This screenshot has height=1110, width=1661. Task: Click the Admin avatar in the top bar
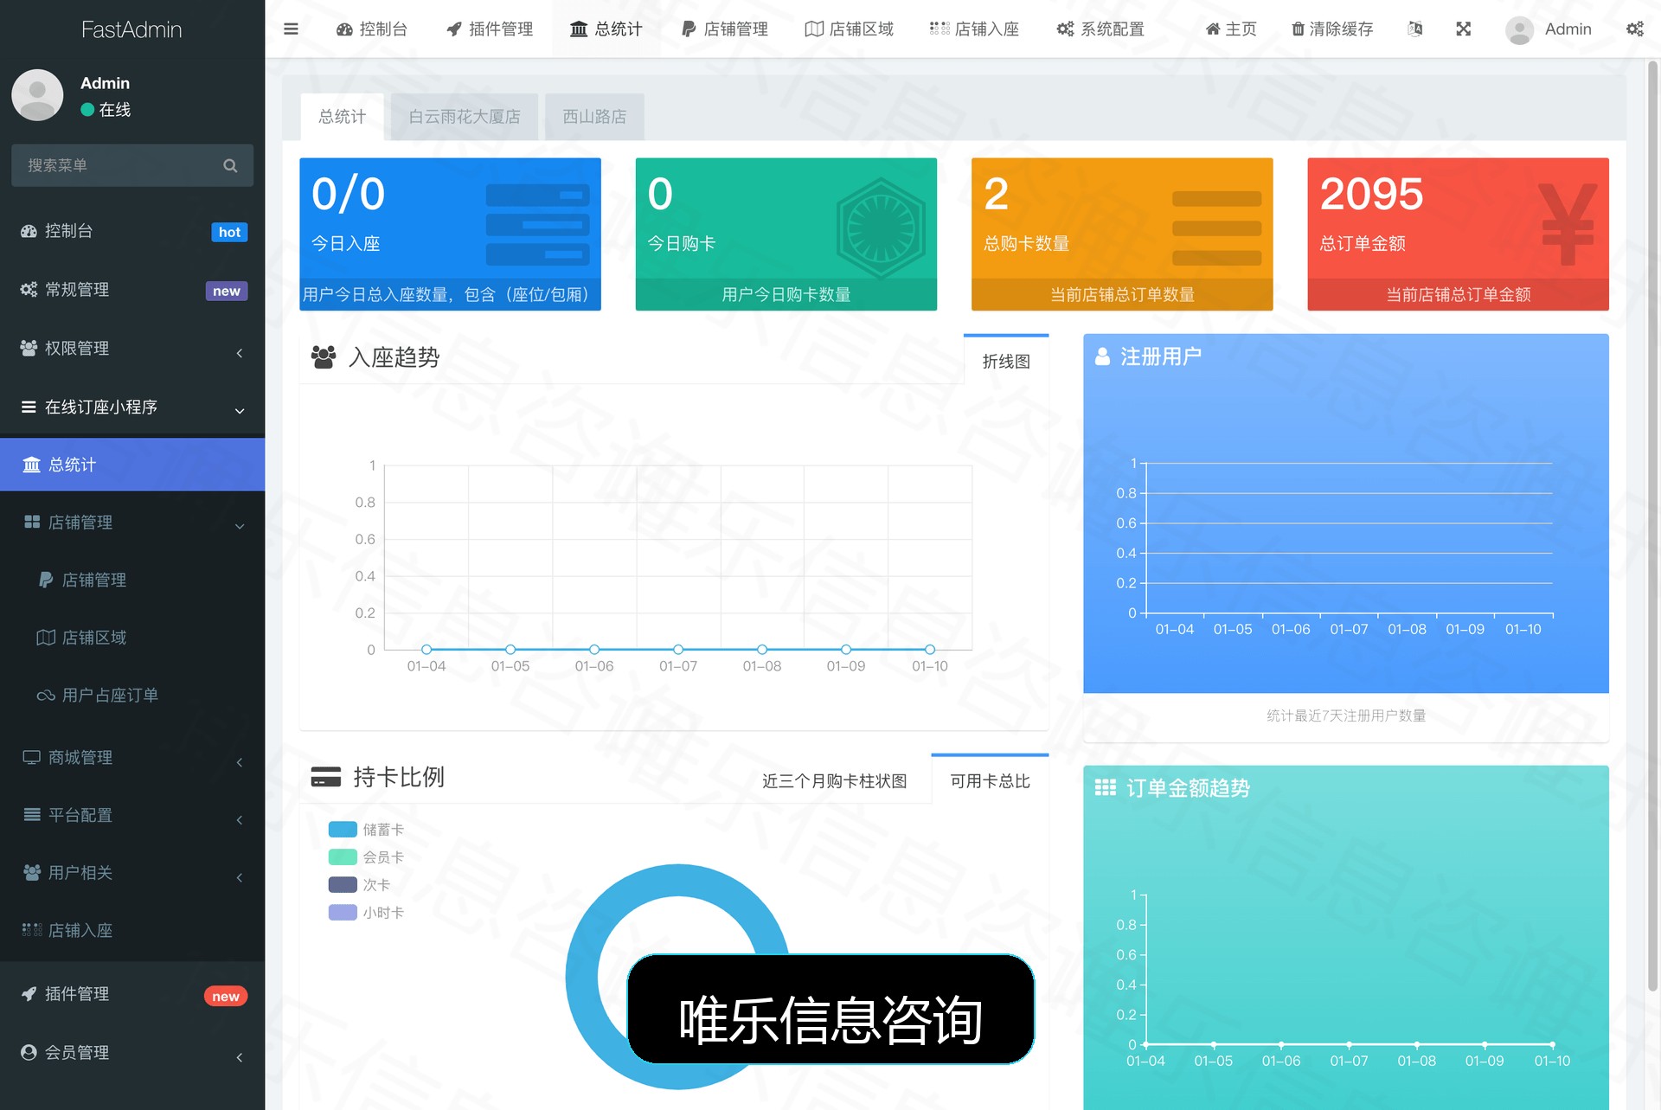pos(1519,29)
